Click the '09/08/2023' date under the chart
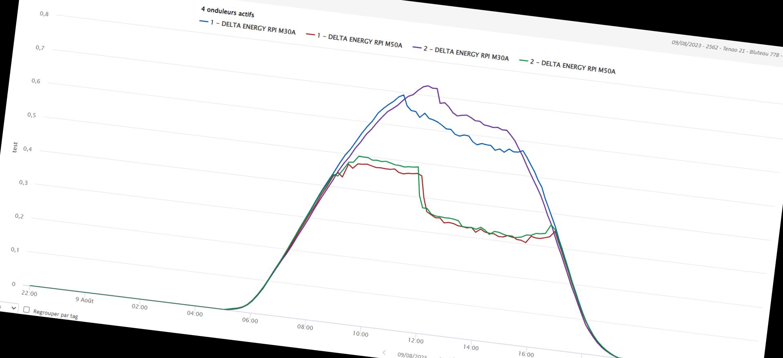 click(412, 355)
